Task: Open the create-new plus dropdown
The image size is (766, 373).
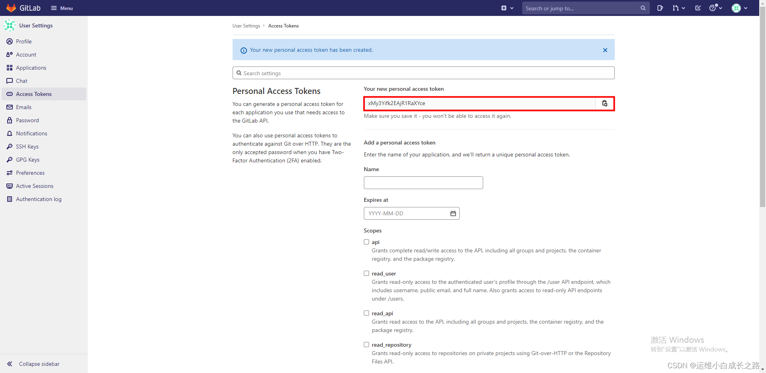Action: [507, 8]
